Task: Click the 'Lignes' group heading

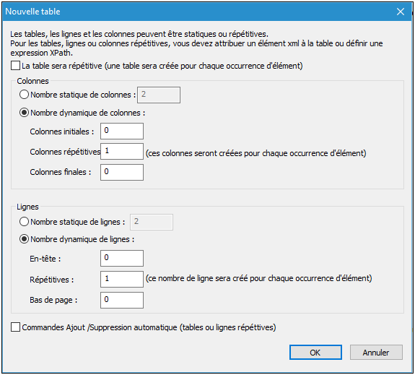Action: tap(28, 207)
